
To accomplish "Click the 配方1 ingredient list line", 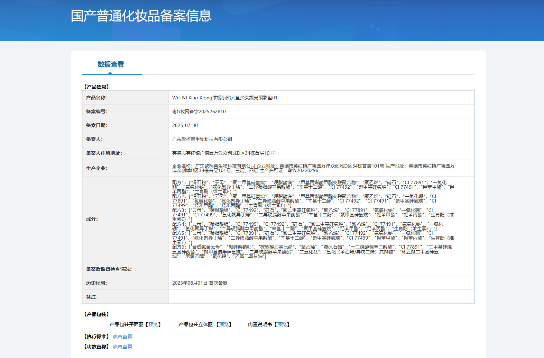I will click(313, 187).
